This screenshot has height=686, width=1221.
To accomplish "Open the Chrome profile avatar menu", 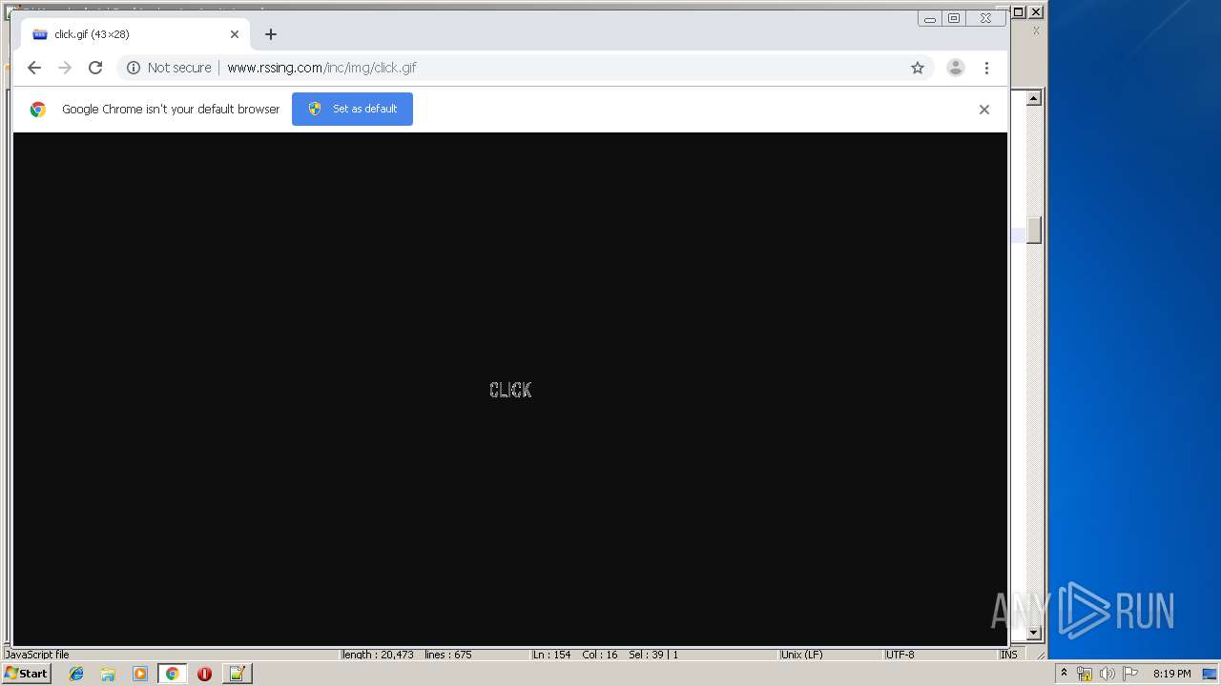I will [955, 68].
